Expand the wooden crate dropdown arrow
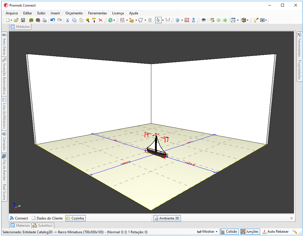Image resolution: width=304 pixels, height=237 pixels. click(247, 20)
